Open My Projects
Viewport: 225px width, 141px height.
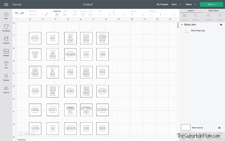tap(162, 4)
